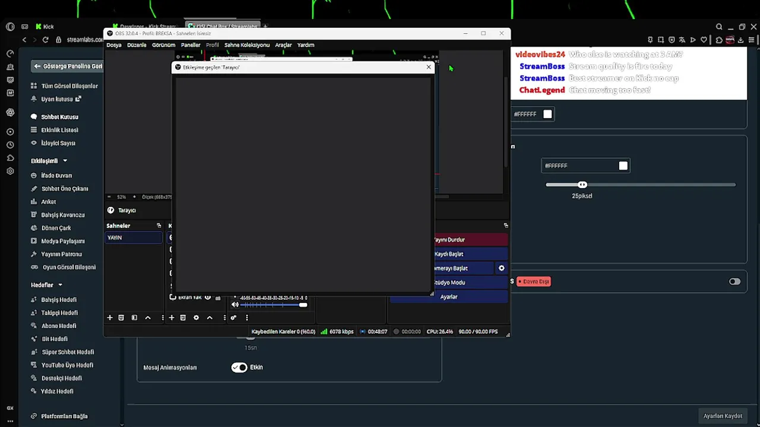Open the Sahne Koleksiyonu menu

[247, 45]
